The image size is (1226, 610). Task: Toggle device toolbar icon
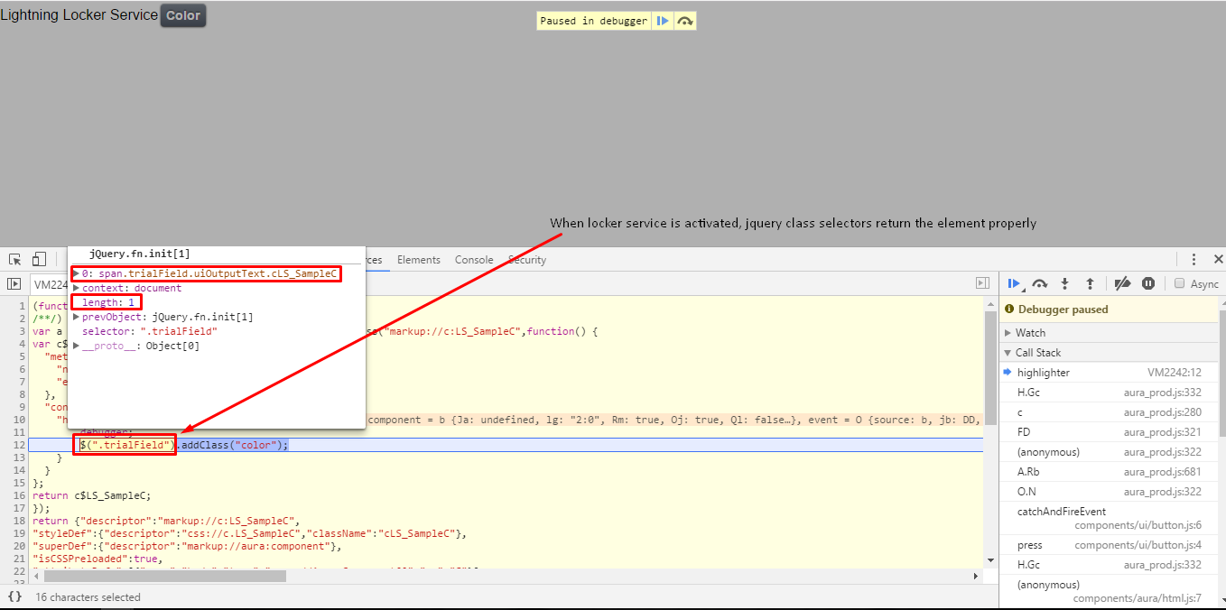pyautogui.click(x=39, y=260)
